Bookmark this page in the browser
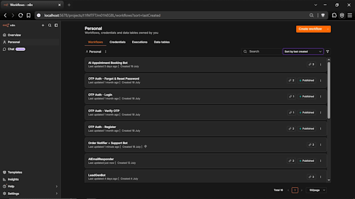Screen dimensions: 355x199 click(x=29, y=15)
